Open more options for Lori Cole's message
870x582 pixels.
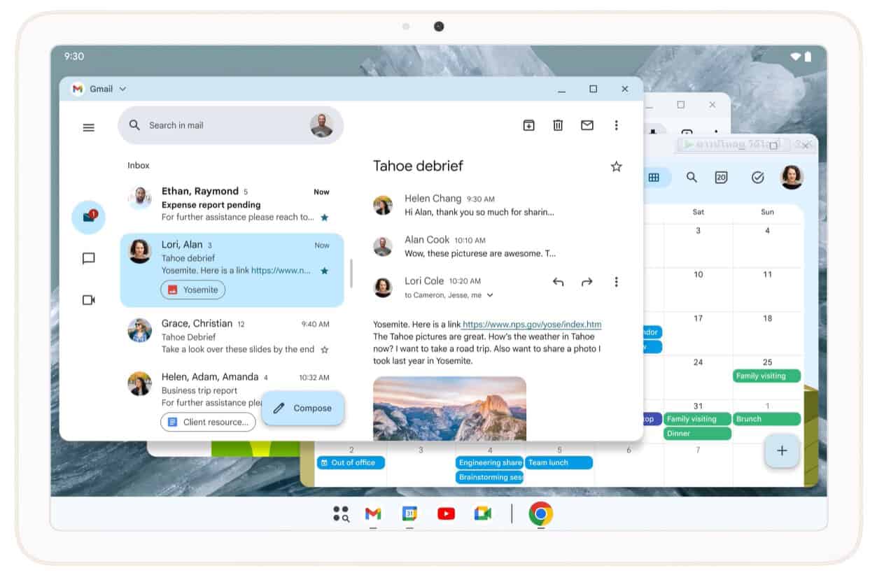pos(616,282)
